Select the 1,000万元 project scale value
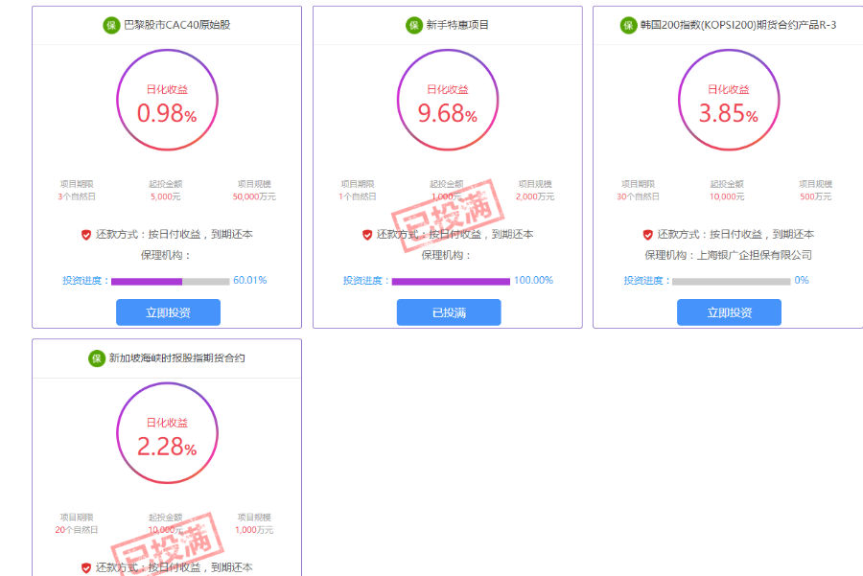863x576 pixels. [x=254, y=530]
